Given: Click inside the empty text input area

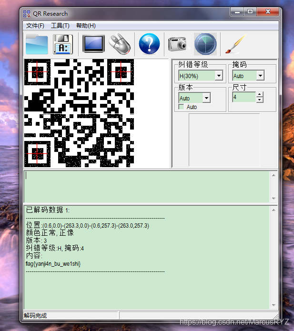Looking at the screenshot, I should pyautogui.click(x=147, y=187).
